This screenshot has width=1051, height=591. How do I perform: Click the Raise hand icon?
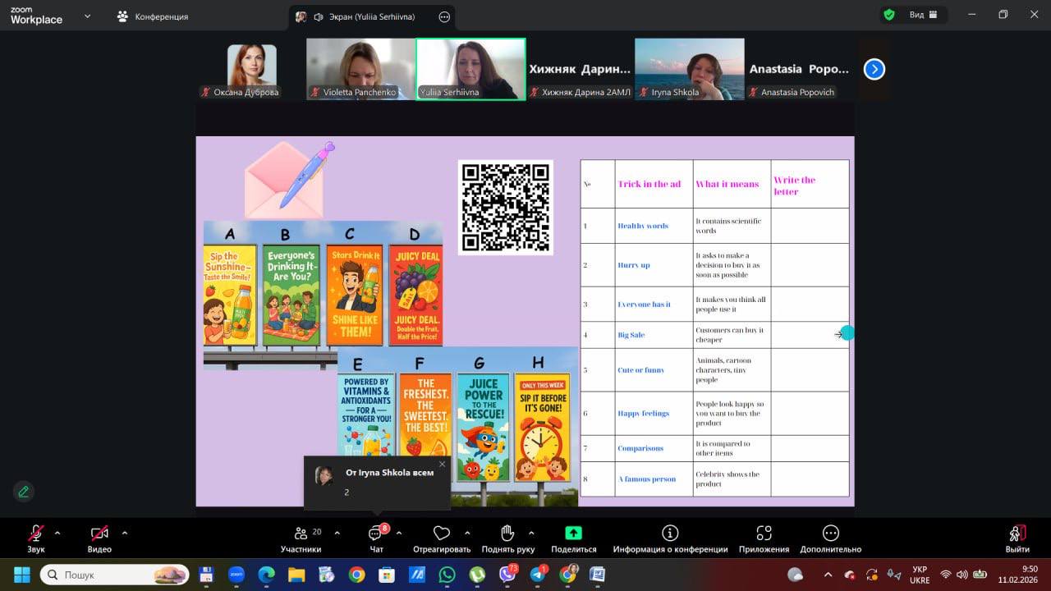[x=508, y=534]
